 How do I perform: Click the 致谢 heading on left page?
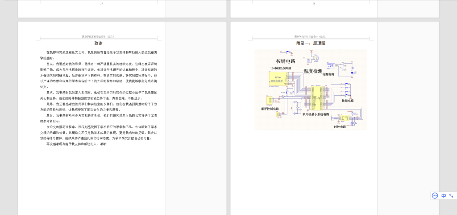tap(99, 43)
